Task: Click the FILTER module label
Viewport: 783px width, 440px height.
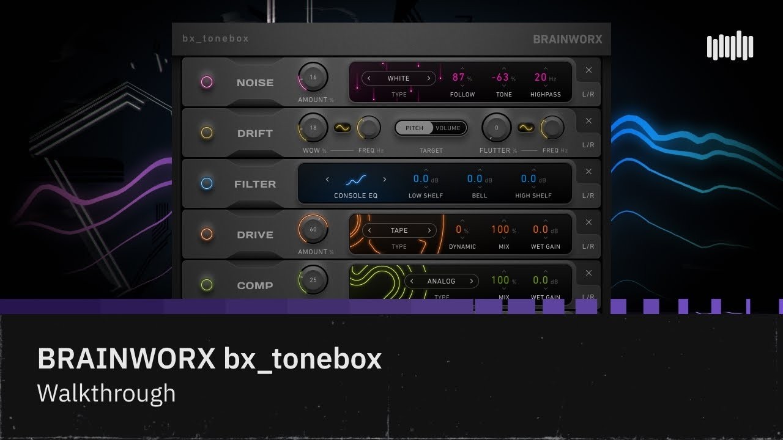Action: click(255, 185)
